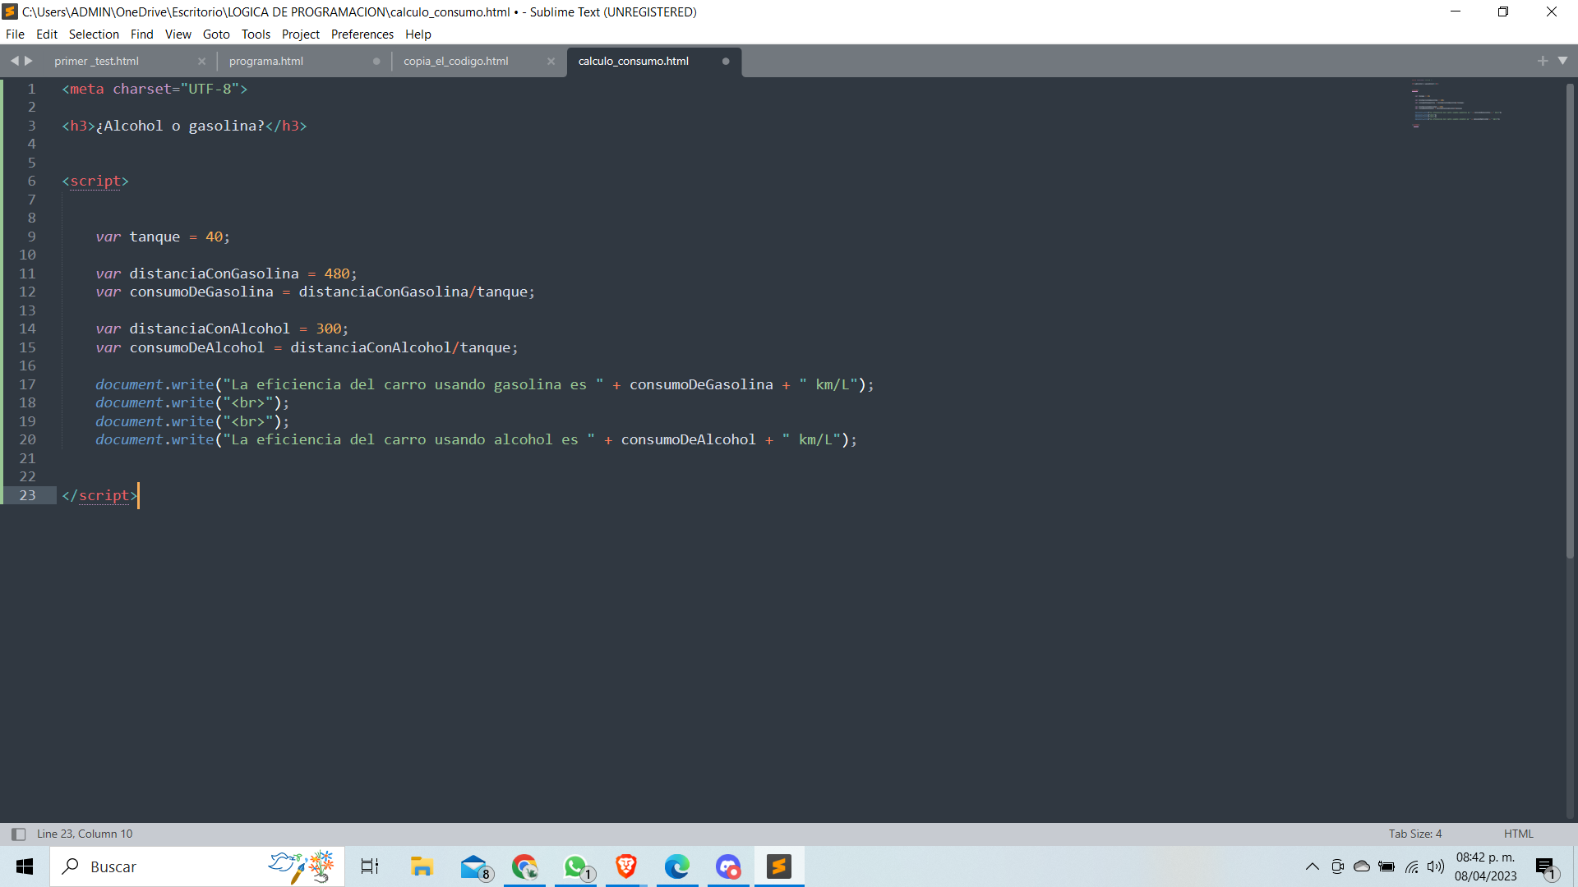The image size is (1578, 887).
Task: Click Tab Size 4 status bar item
Action: (x=1415, y=833)
